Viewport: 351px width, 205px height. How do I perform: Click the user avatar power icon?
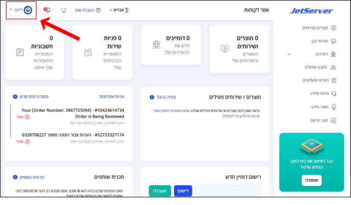coord(28,10)
